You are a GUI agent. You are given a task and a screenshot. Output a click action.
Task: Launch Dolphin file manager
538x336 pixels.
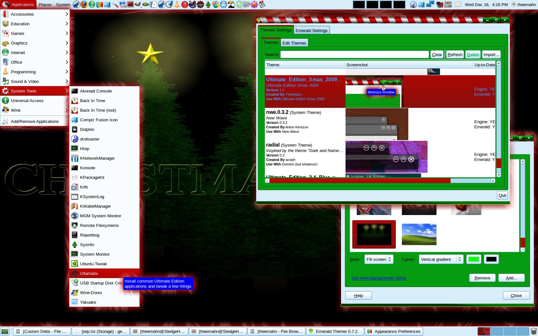[x=104, y=129]
